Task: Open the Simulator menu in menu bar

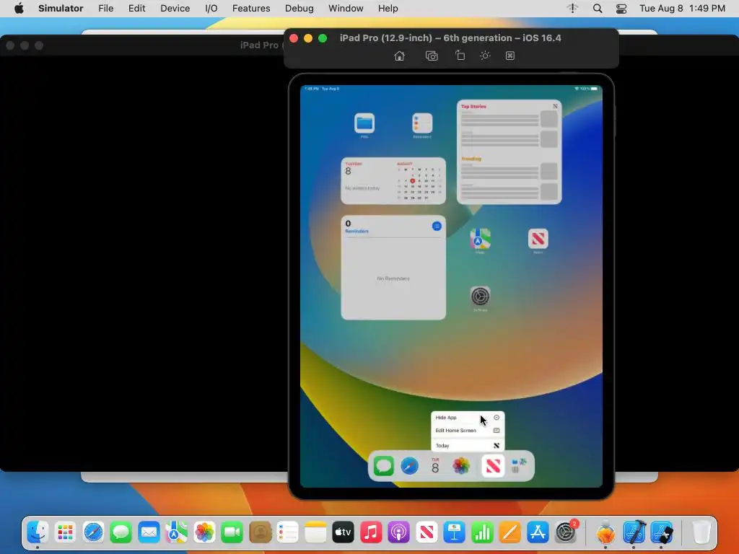Action: [x=61, y=9]
